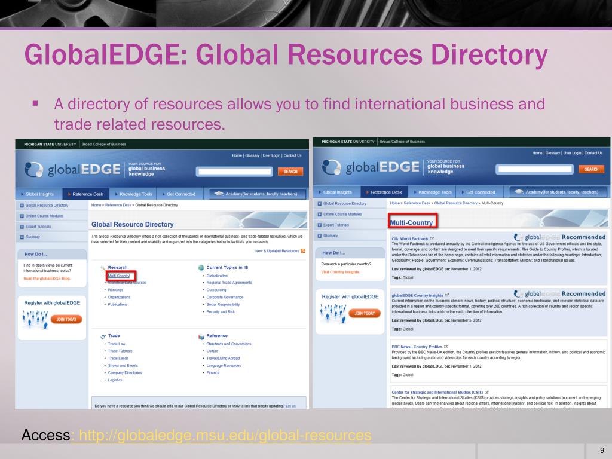
Task: Open Get Connected tab in left screenshot
Action: point(179,194)
